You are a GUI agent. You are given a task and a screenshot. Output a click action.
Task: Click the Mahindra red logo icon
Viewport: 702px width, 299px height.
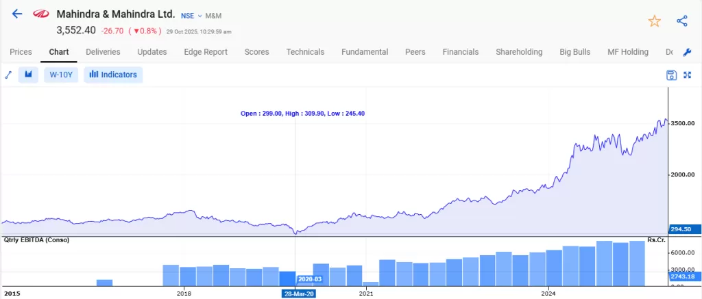[x=40, y=14]
